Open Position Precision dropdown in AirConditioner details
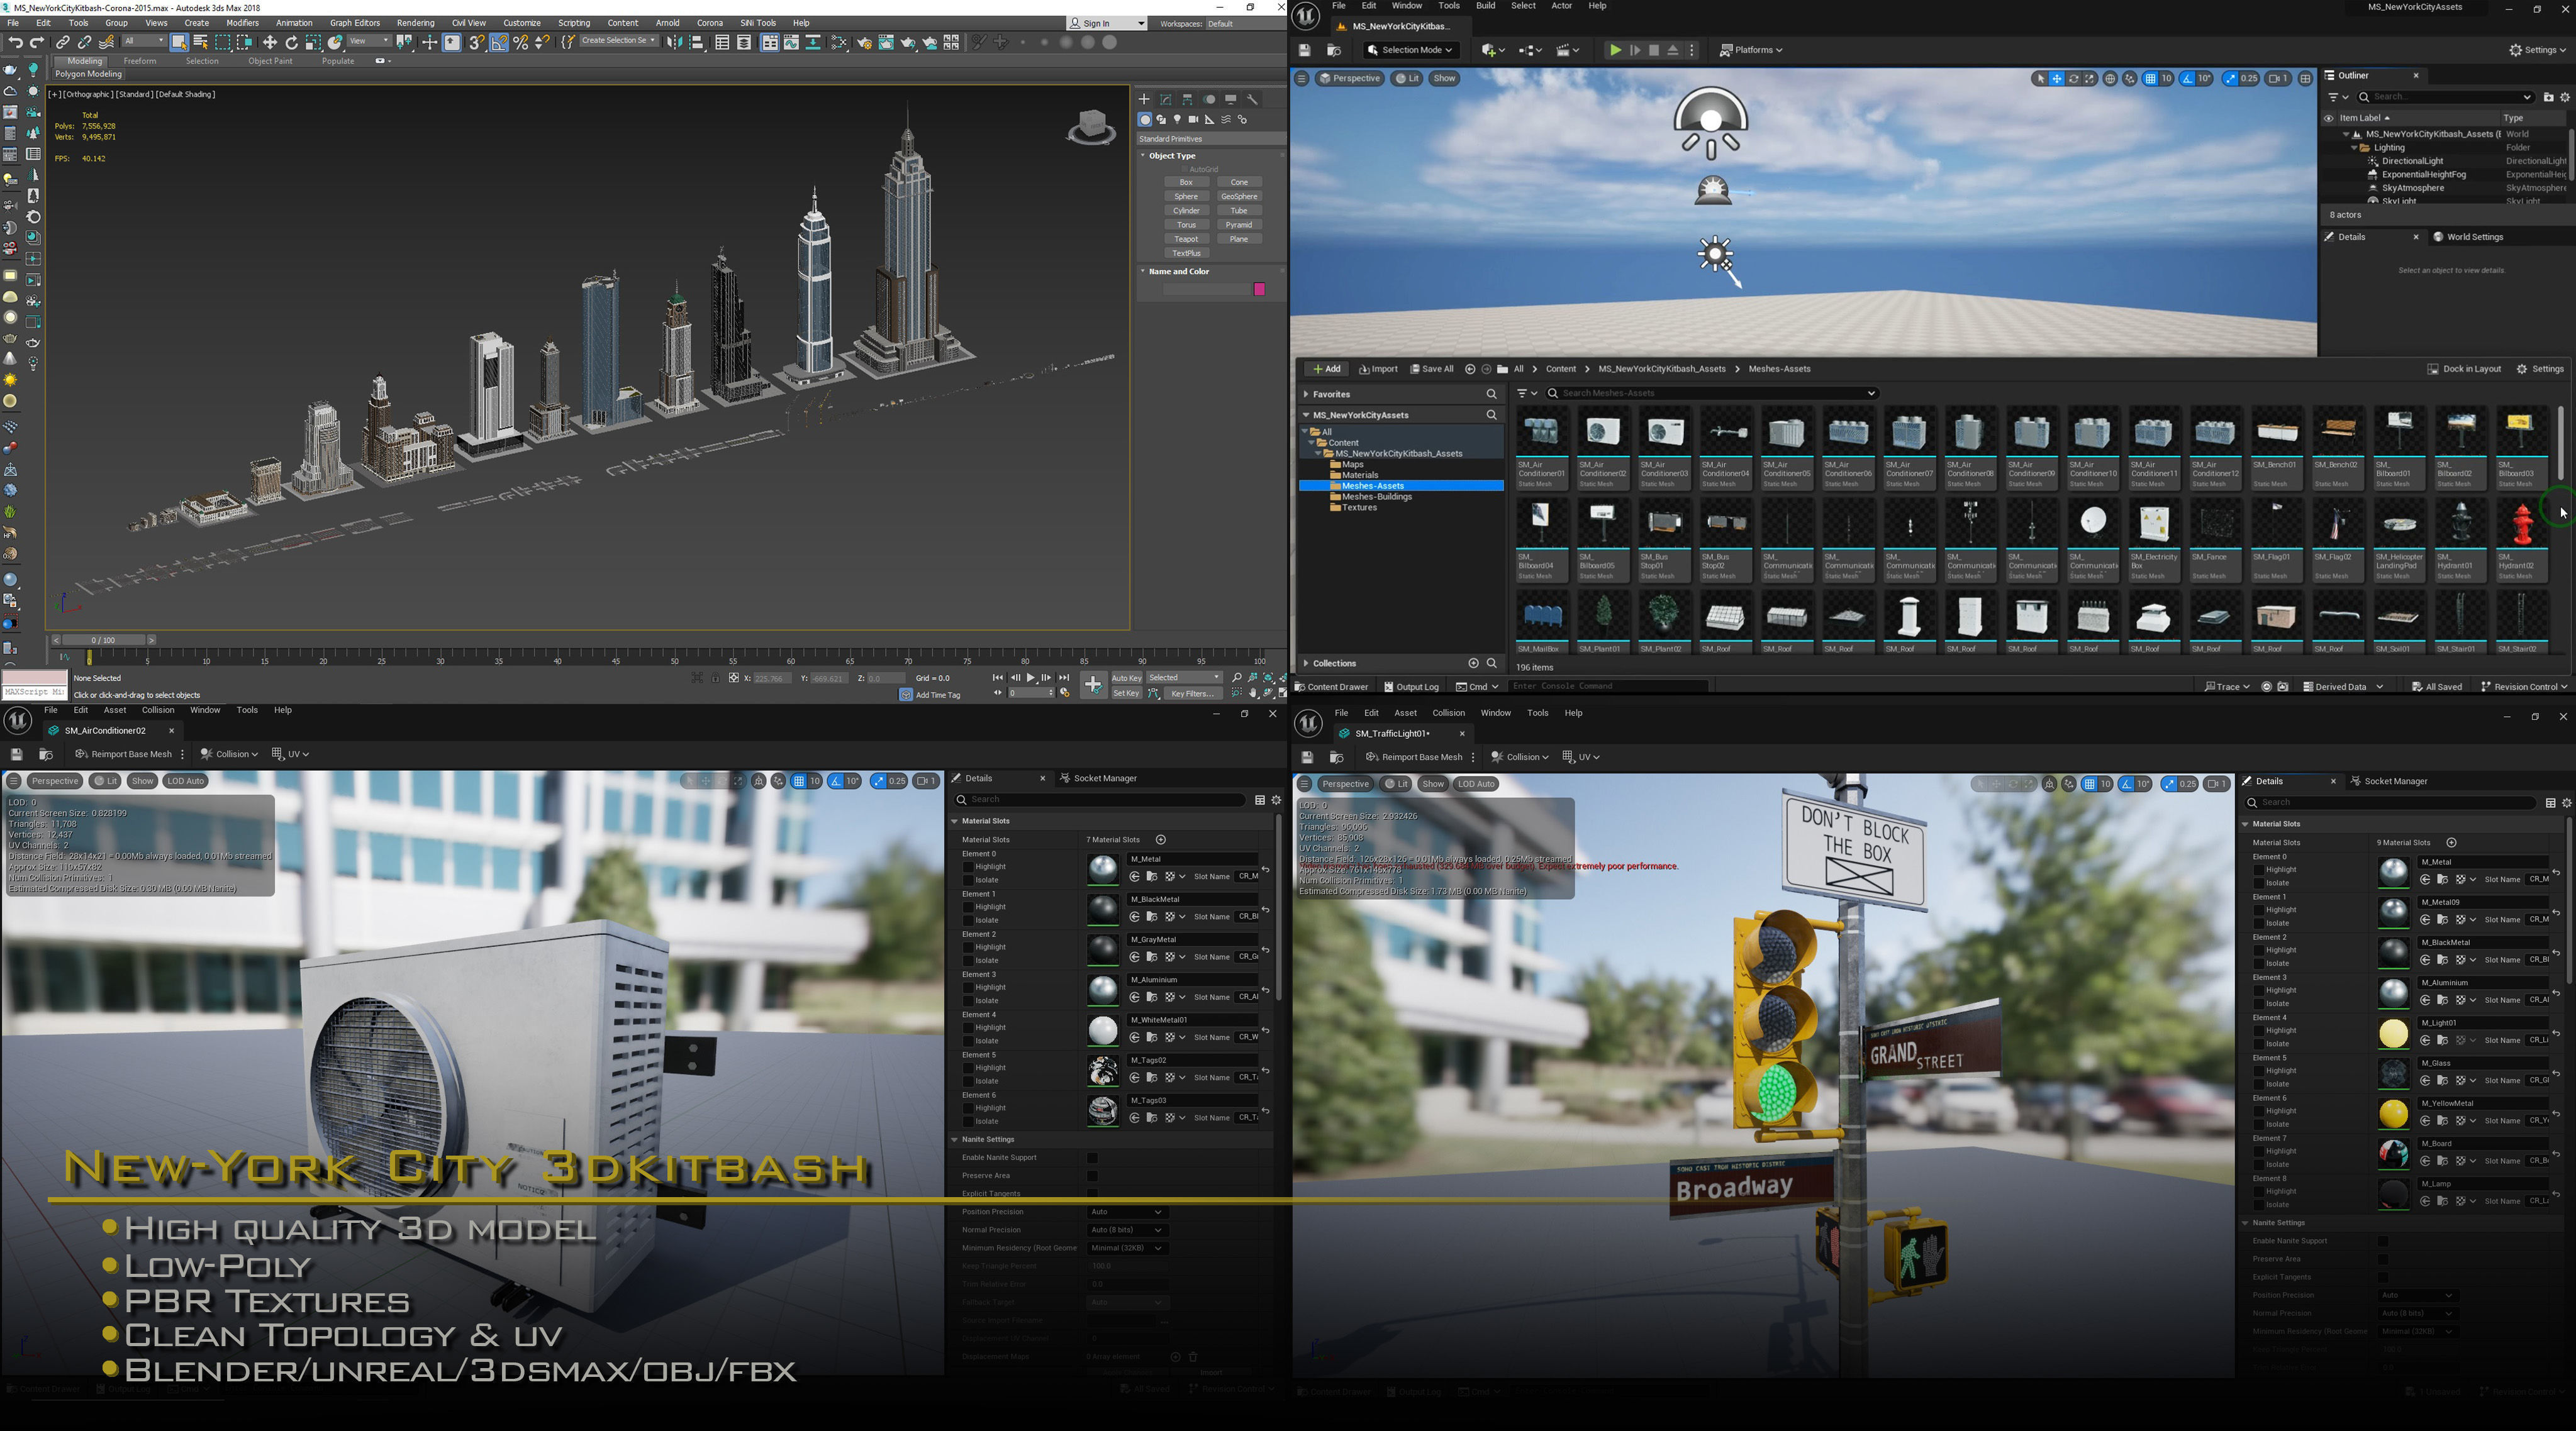The image size is (2576, 1431). tap(1127, 1212)
